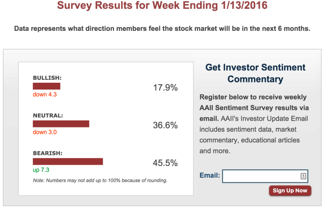Image resolution: width=325 pixels, height=209 pixels.
Task: Click the "Data represents what direction" subtitle
Action: (x=162, y=29)
